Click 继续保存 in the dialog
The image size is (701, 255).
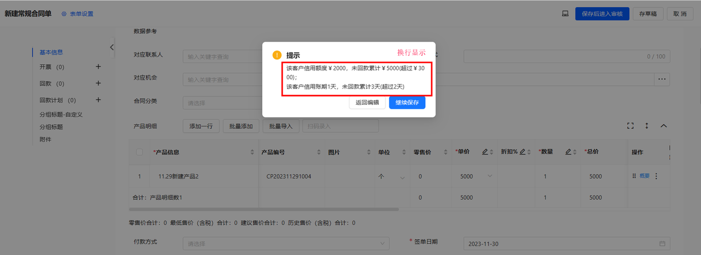pos(407,103)
